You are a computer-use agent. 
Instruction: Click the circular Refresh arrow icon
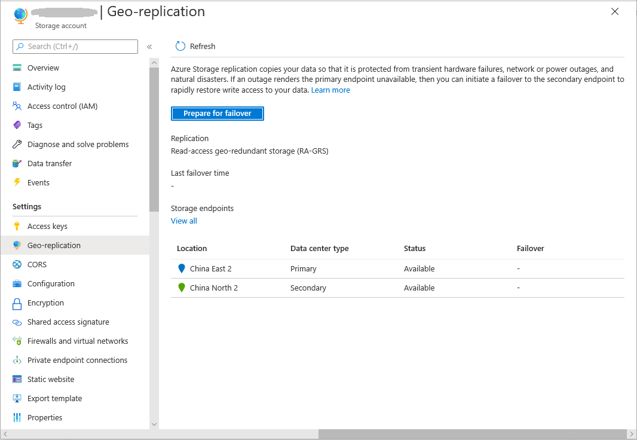click(x=180, y=46)
